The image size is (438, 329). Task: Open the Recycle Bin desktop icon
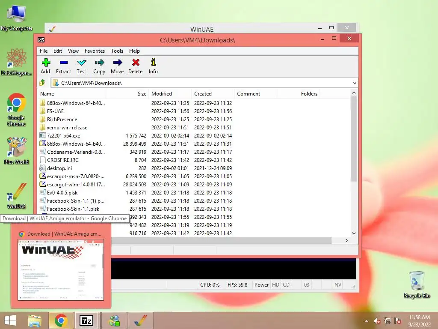pos(417,284)
